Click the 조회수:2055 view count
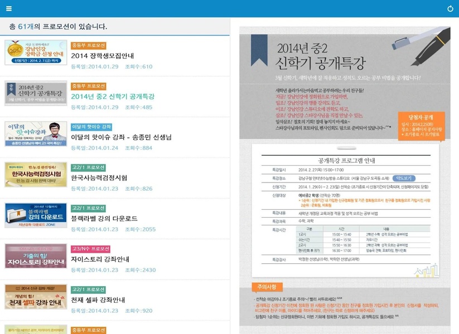 pyautogui.click(x=140, y=229)
